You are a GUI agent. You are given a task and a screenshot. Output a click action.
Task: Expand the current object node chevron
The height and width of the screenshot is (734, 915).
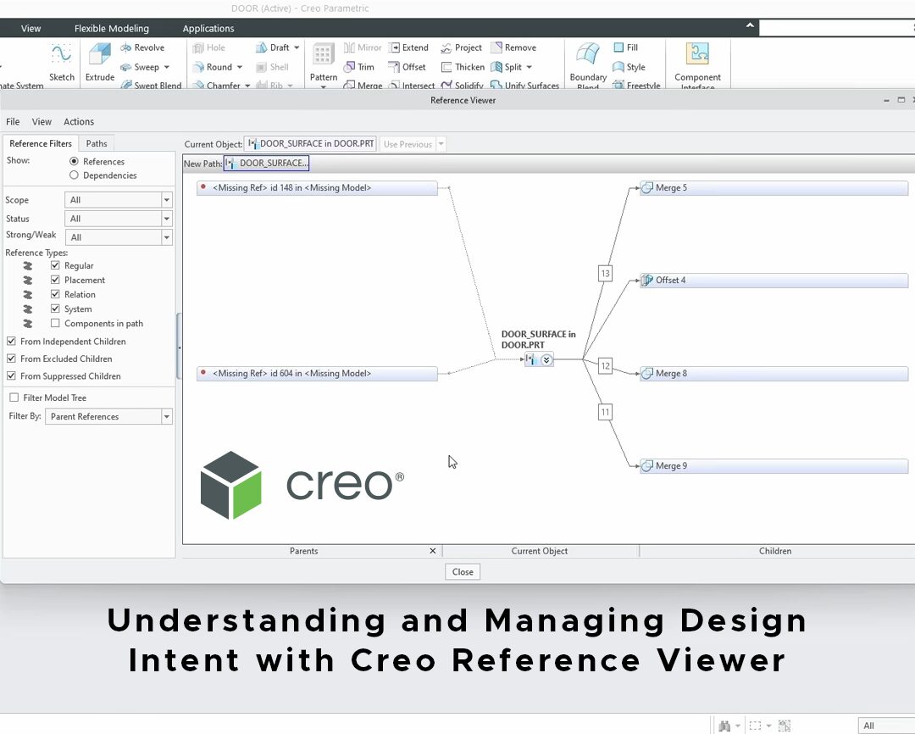(546, 359)
